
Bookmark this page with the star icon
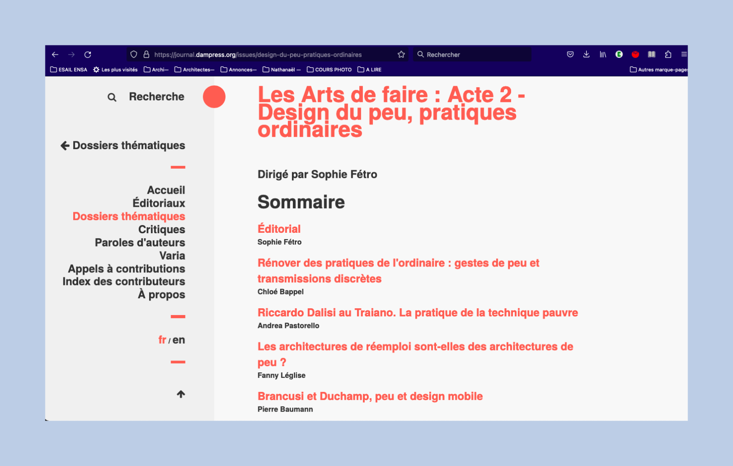point(401,55)
